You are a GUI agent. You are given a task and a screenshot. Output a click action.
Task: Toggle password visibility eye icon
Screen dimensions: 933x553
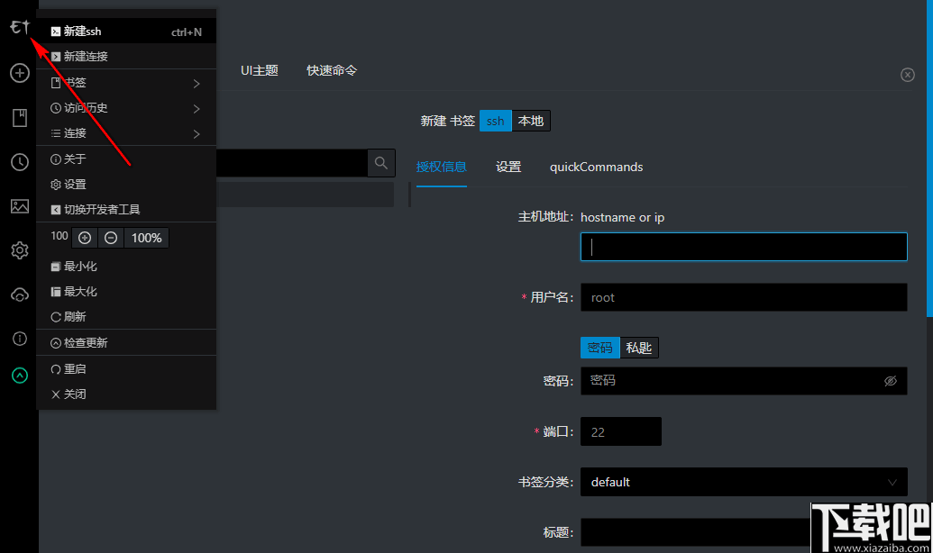point(890,381)
